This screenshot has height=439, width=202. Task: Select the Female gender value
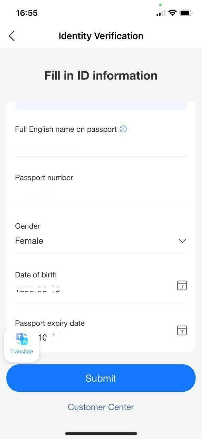pyautogui.click(x=29, y=241)
